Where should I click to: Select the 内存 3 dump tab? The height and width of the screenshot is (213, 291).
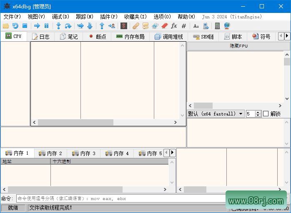84,153
